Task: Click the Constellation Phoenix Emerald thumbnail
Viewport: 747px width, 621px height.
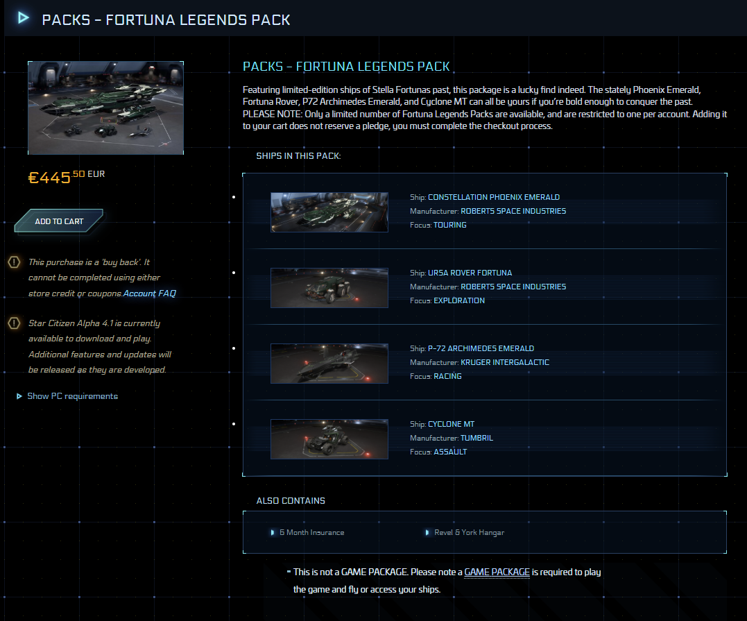Action: click(x=329, y=212)
